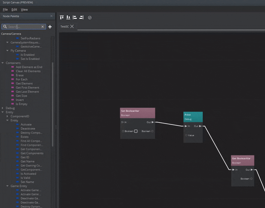Click the validate graph checkmark icon

(x=89, y=17)
